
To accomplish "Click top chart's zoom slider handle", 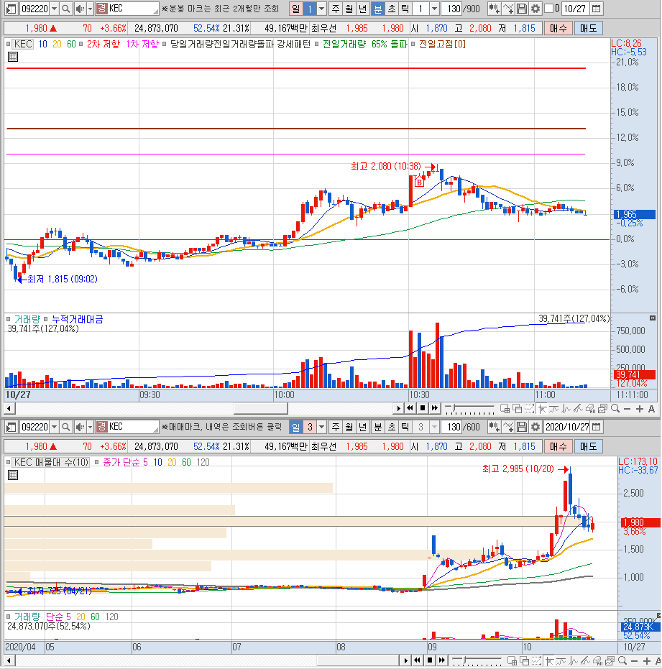I will click(454, 408).
